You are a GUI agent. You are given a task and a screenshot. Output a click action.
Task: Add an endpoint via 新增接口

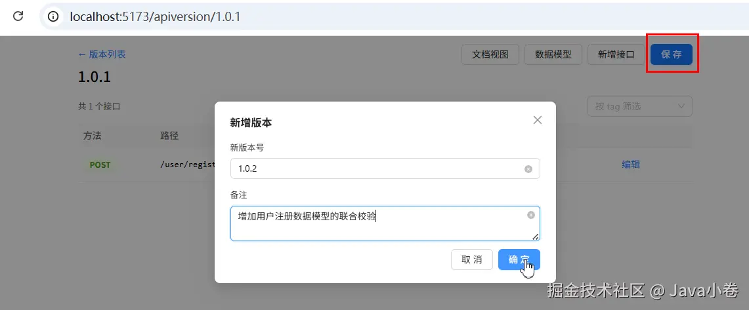(616, 54)
